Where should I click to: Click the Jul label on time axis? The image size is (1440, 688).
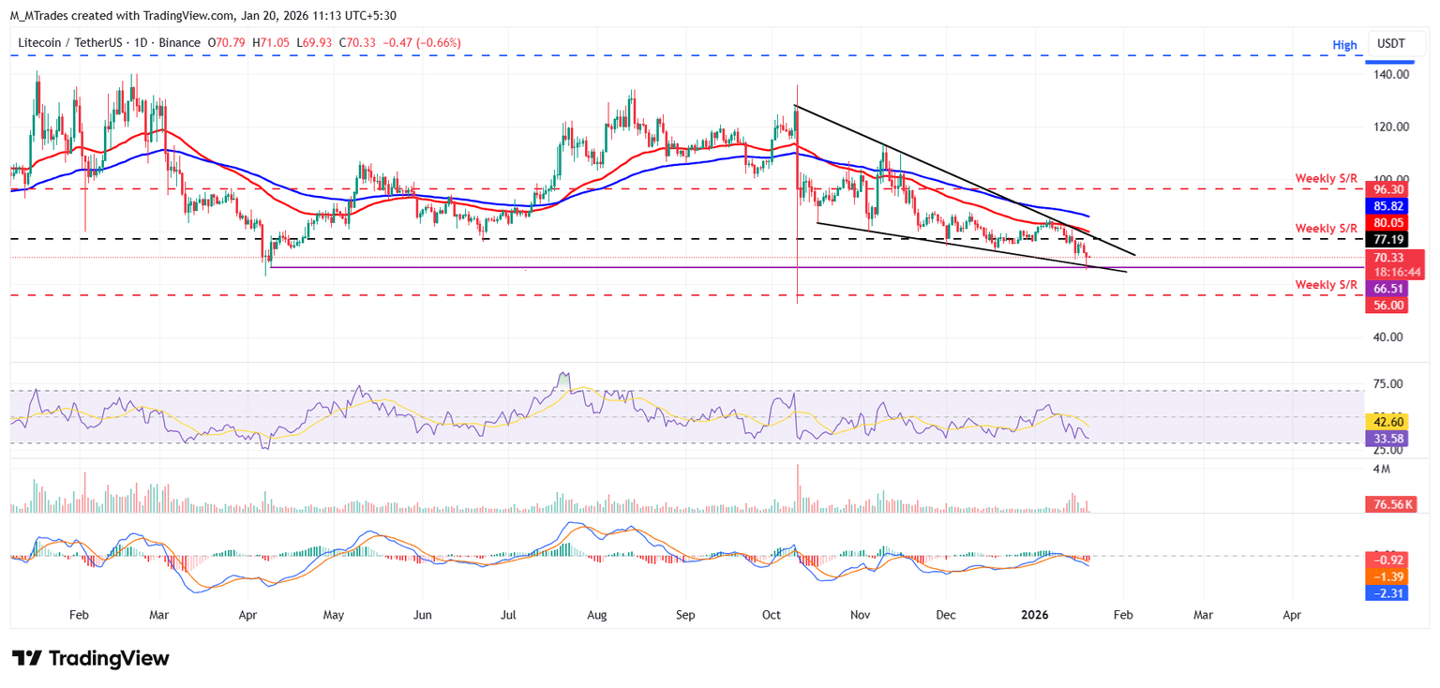click(x=508, y=617)
